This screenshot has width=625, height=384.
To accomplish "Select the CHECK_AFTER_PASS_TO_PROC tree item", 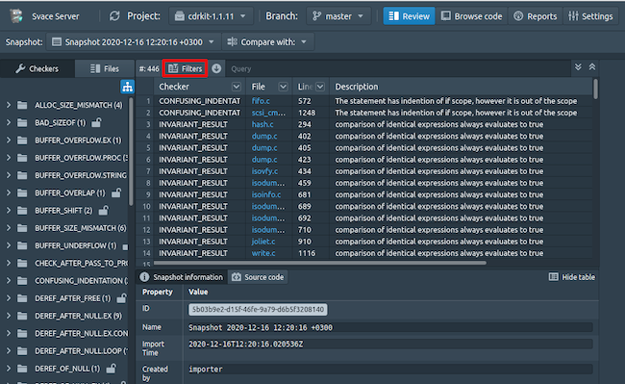I will [x=82, y=263].
